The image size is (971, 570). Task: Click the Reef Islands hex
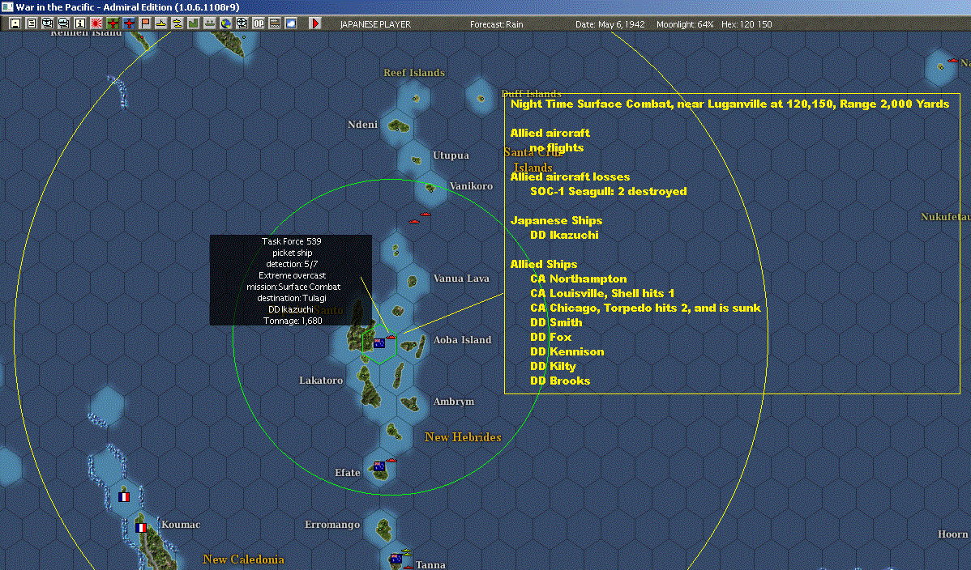[x=415, y=98]
